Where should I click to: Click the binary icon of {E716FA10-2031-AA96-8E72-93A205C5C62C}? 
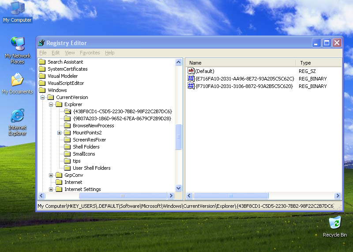(x=191, y=79)
